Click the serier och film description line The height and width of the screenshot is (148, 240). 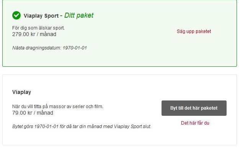(58, 107)
